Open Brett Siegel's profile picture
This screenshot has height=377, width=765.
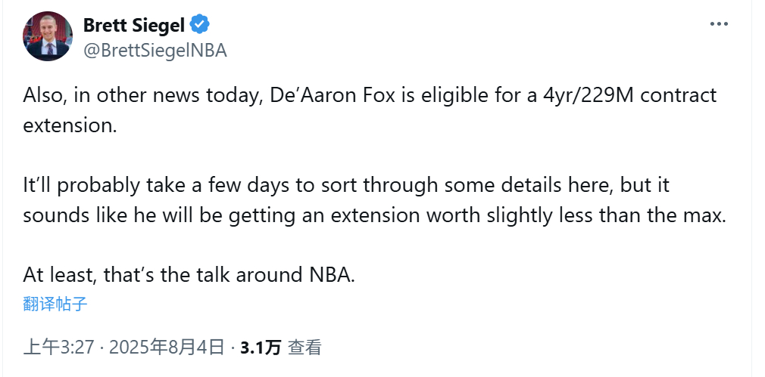coord(48,36)
